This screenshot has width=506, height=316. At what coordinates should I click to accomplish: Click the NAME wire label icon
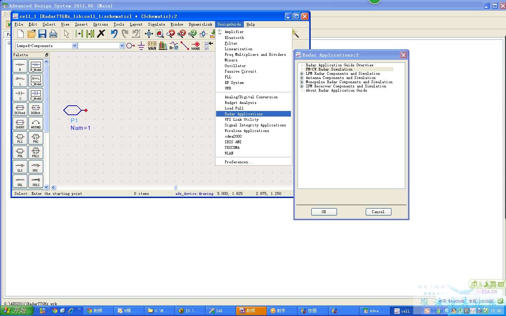pyautogui.click(x=196, y=46)
